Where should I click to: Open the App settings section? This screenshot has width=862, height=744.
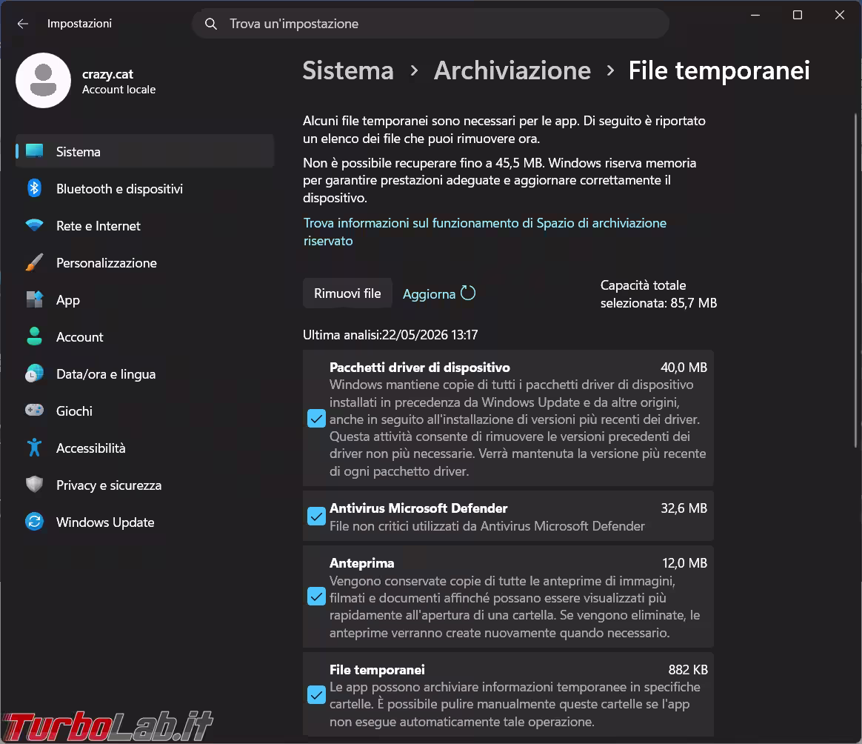point(144,300)
